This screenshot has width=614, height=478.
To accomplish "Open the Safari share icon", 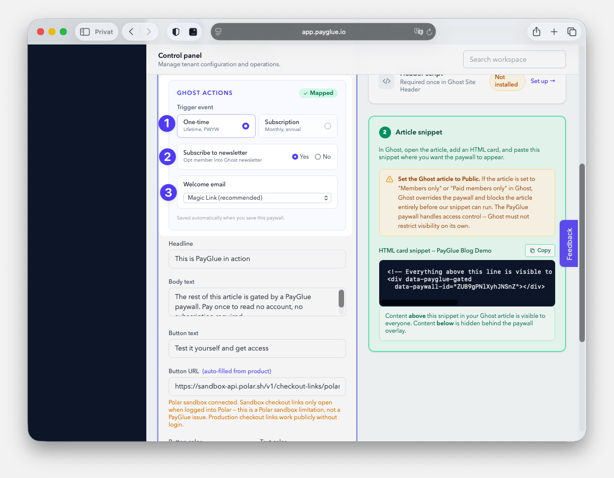I will (x=536, y=32).
